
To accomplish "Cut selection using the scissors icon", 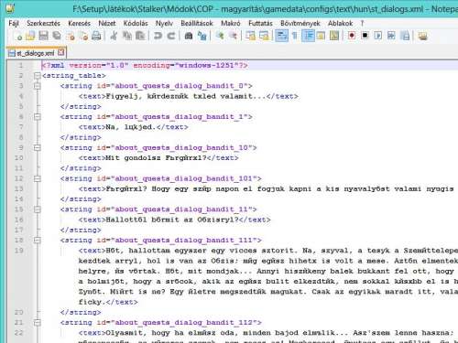I will point(114,36).
